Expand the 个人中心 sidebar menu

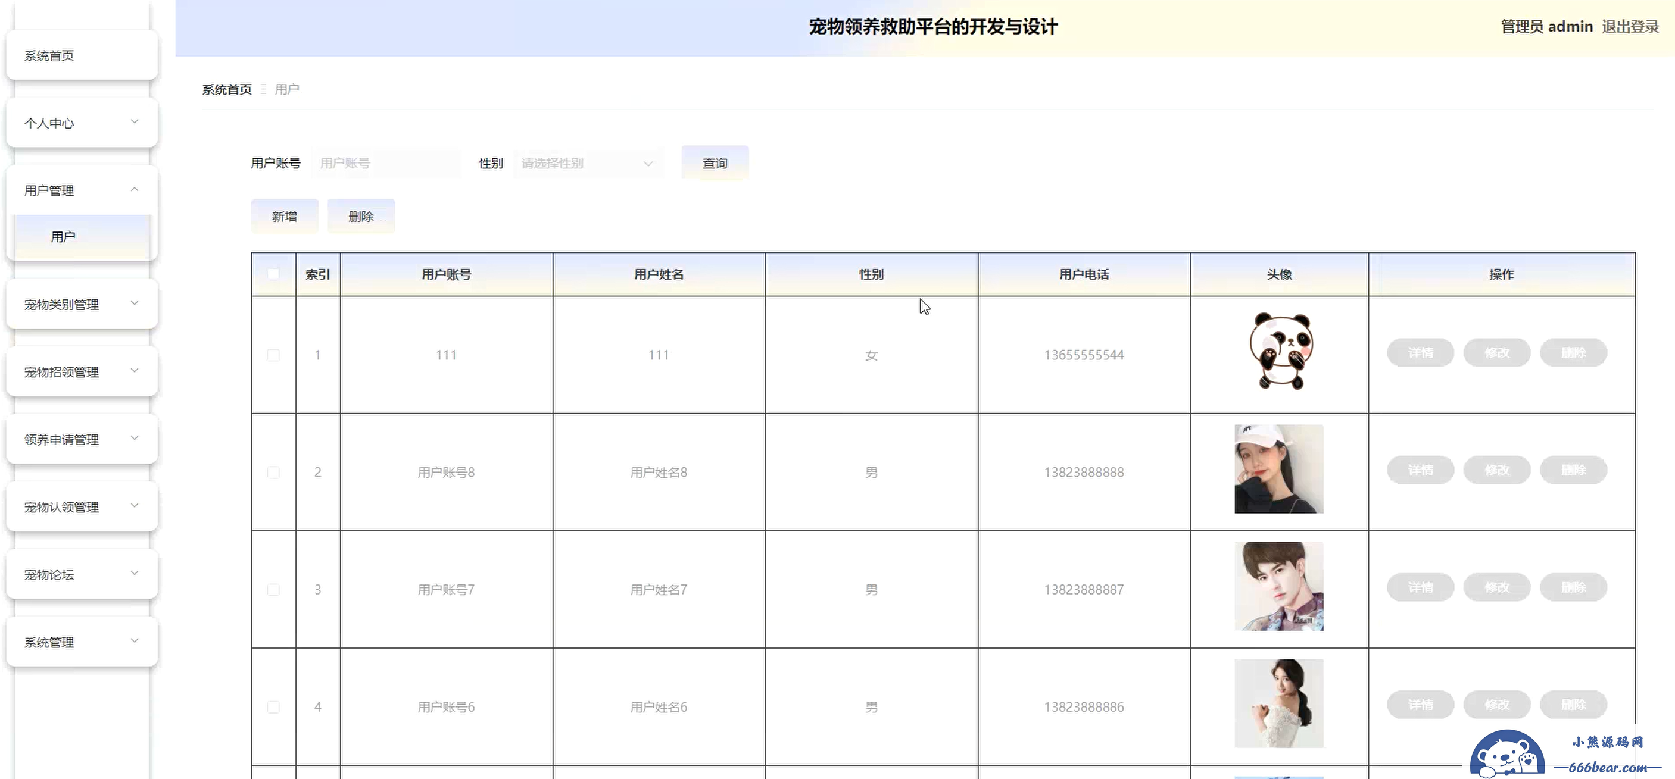pos(82,123)
